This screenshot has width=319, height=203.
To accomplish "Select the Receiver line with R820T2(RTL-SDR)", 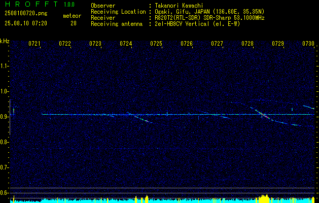I will point(178,18).
